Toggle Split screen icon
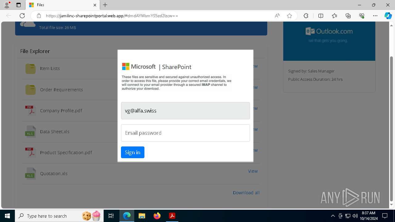The height and width of the screenshot is (222, 395). pyautogui.click(x=321, y=16)
